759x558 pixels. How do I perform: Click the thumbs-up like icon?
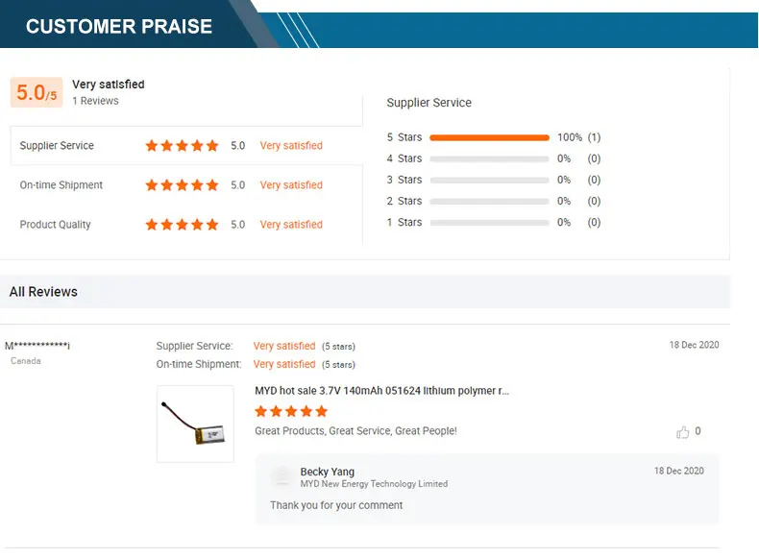pyautogui.click(x=683, y=432)
